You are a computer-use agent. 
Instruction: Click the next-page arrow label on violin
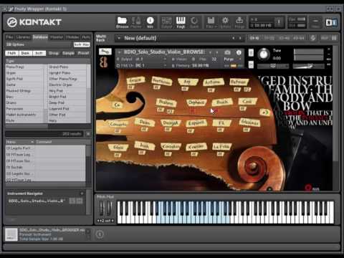tap(265, 112)
